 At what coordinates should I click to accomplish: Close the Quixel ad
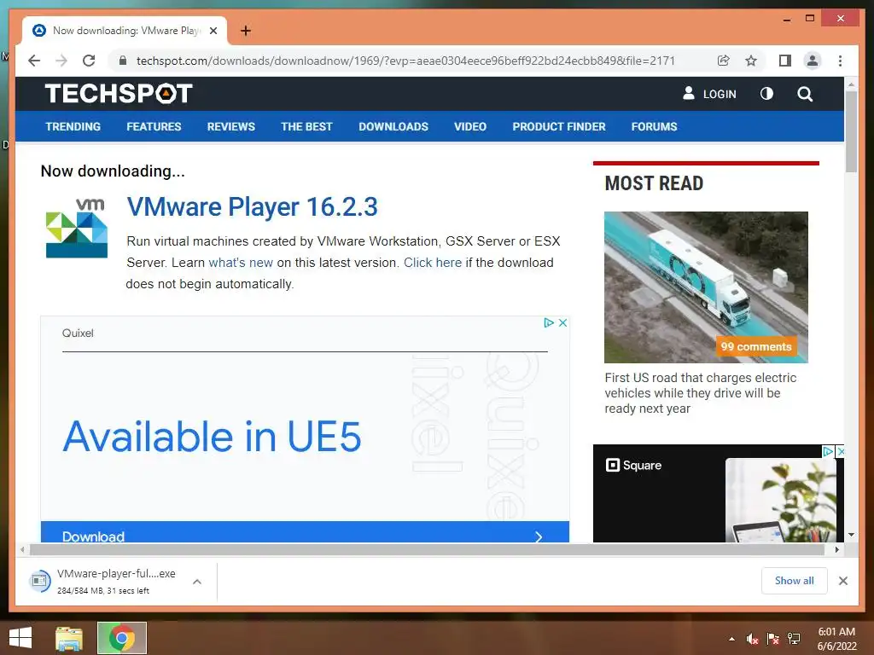pos(563,322)
